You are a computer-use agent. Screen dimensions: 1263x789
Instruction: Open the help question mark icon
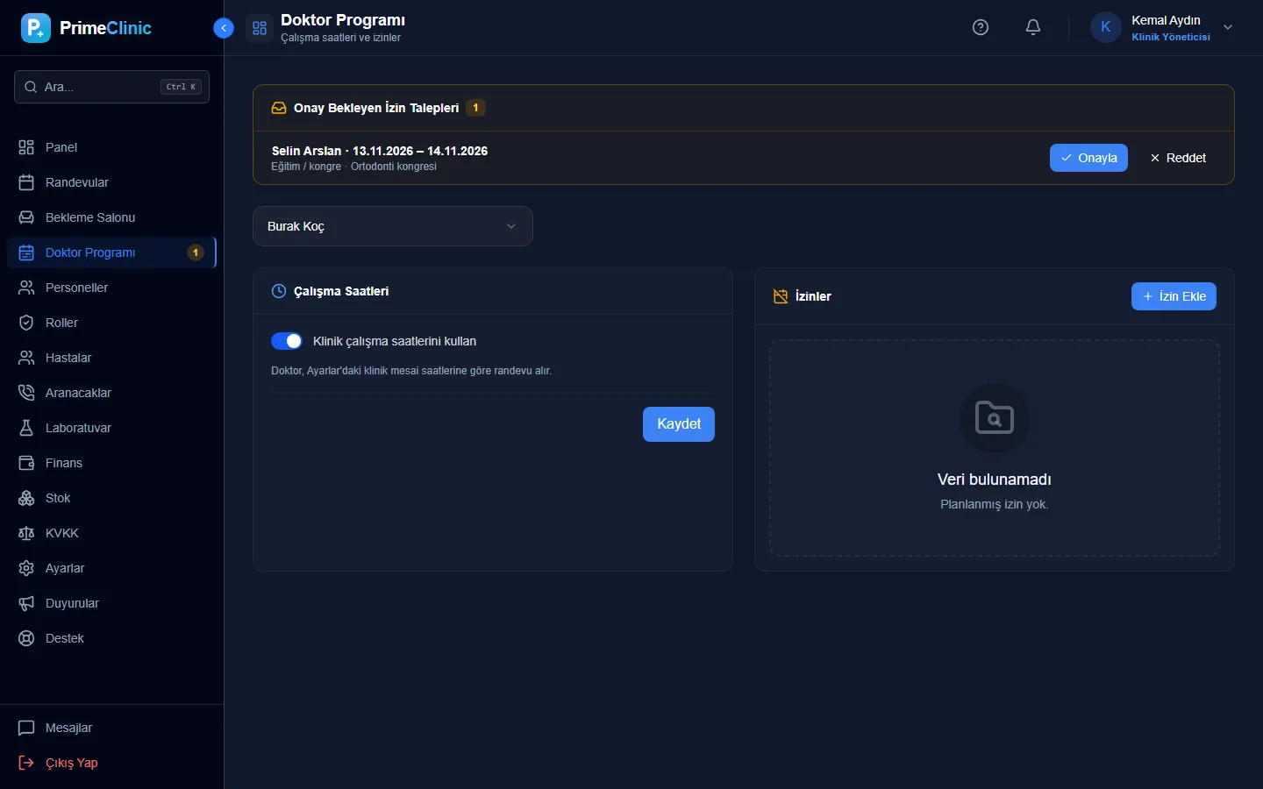coord(981,27)
